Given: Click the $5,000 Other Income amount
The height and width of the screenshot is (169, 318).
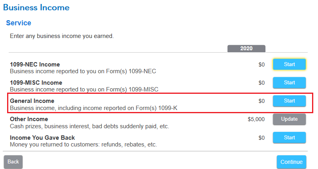Looking at the screenshot, I should [256, 119].
